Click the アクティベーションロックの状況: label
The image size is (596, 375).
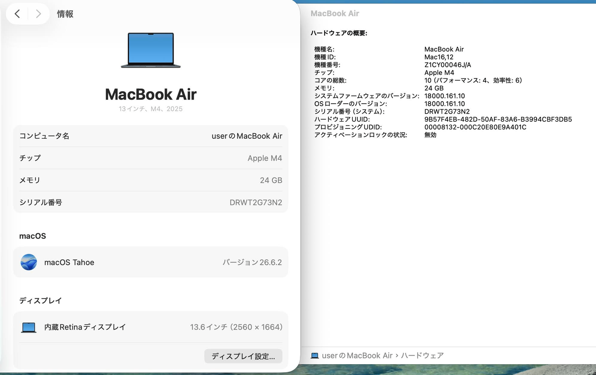tap(361, 135)
